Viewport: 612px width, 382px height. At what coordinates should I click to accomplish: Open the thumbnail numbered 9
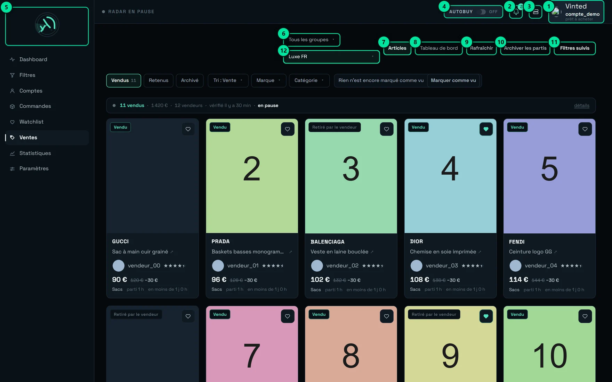[450, 344]
